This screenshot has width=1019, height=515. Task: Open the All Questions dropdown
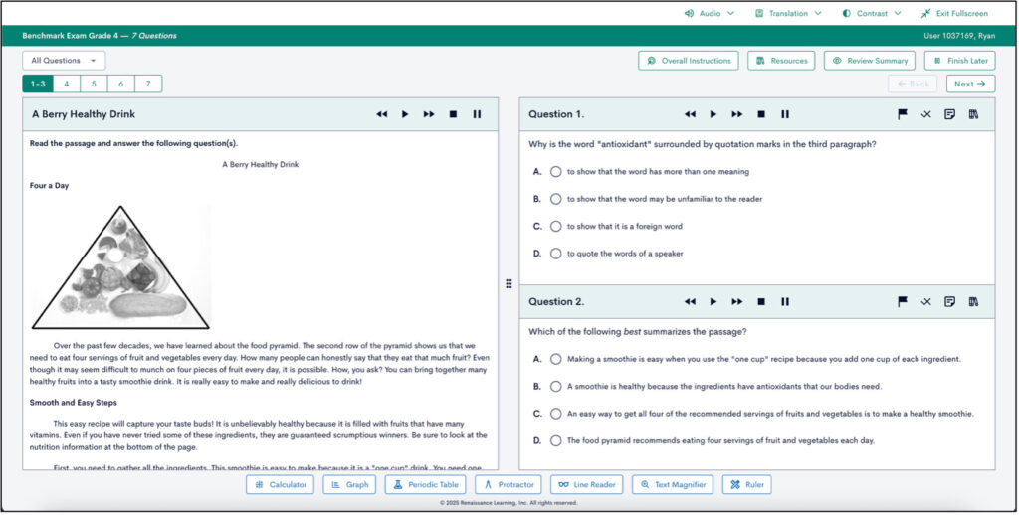coord(64,61)
